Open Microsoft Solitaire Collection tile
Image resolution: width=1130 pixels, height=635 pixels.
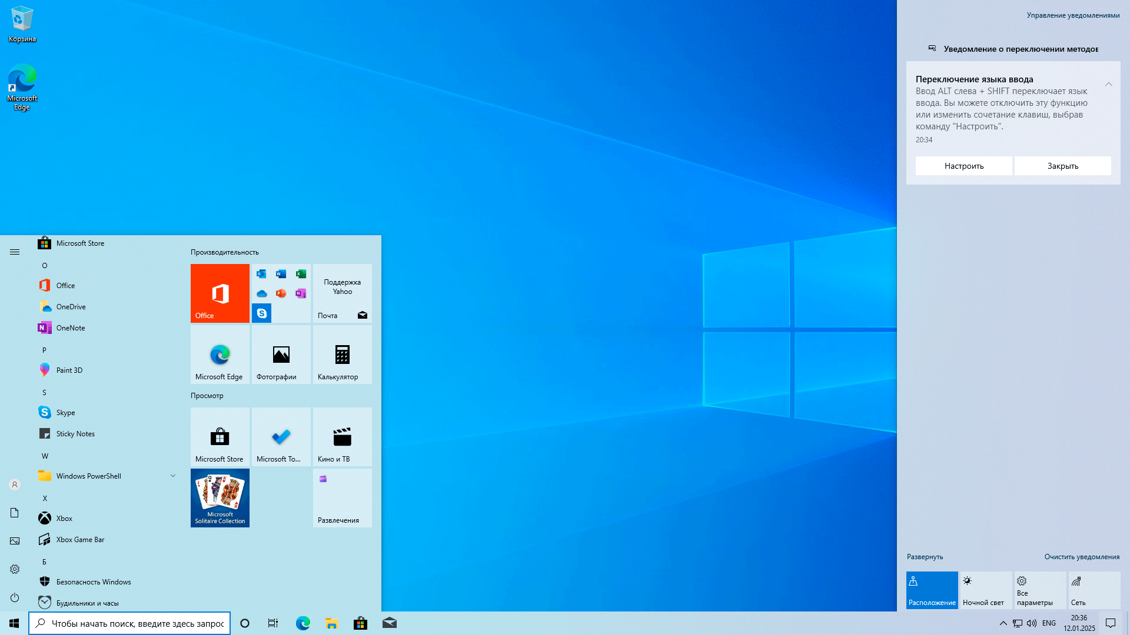click(220, 497)
